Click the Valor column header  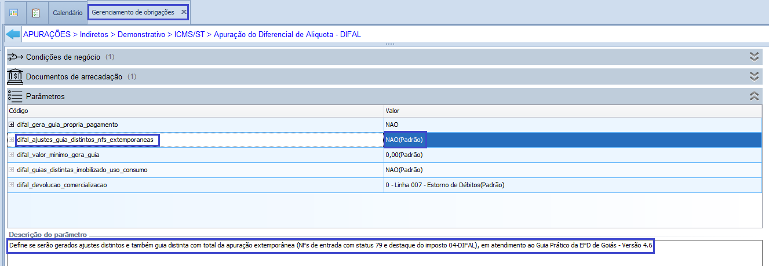(x=392, y=111)
